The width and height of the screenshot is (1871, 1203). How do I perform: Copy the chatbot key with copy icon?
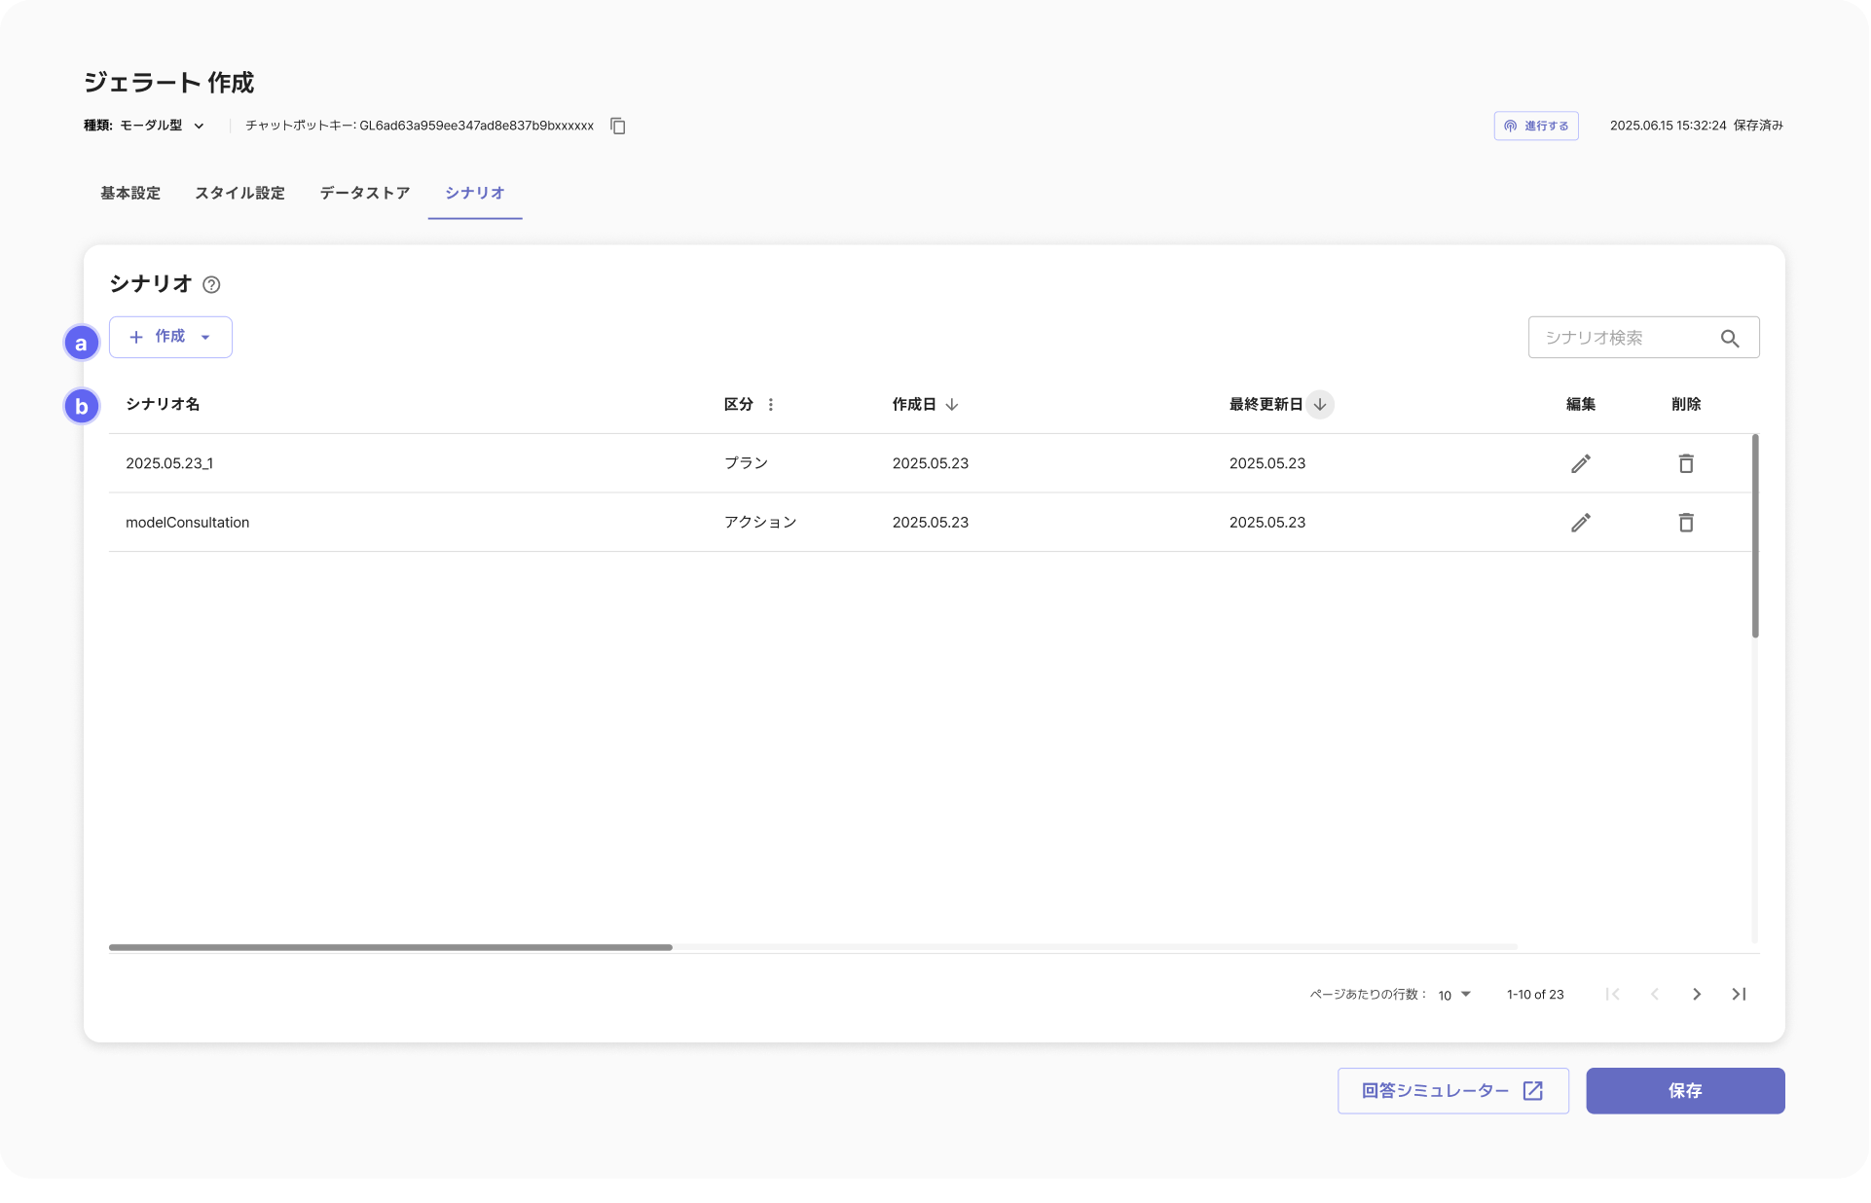pos(618,126)
